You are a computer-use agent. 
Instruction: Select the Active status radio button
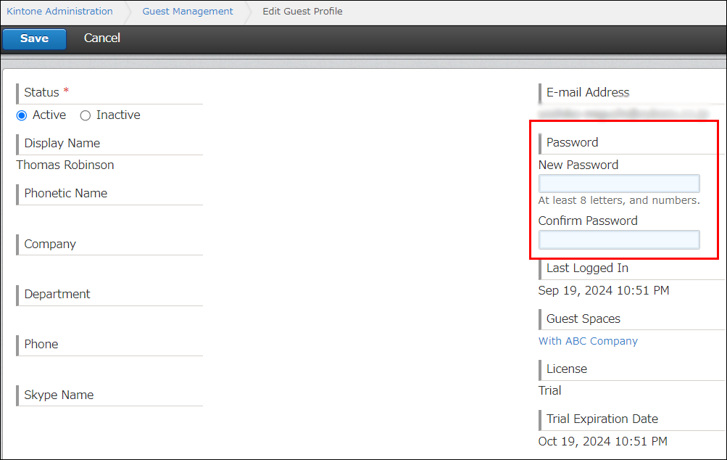[x=22, y=115]
